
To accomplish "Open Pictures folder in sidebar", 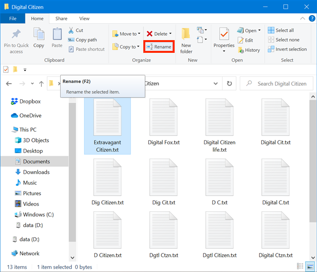I will [28, 193].
